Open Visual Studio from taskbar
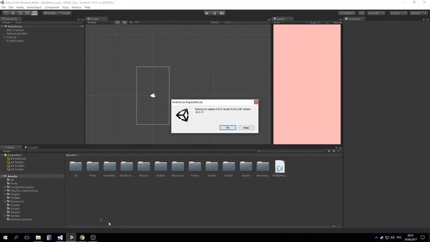The height and width of the screenshot is (242, 430). pos(60,237)
